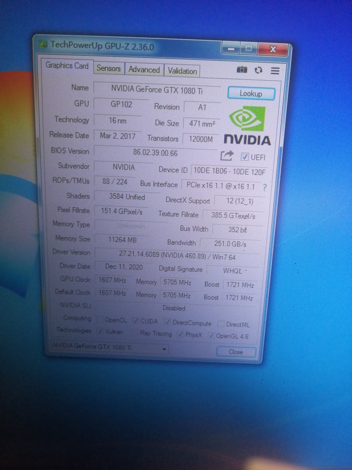This screenshot has width=352, height=470.
Task: Switch to the Sensors tab
Action: [109, 68]
